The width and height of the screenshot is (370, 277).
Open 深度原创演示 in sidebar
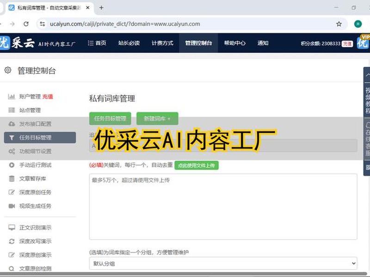(x=35, y=255)
